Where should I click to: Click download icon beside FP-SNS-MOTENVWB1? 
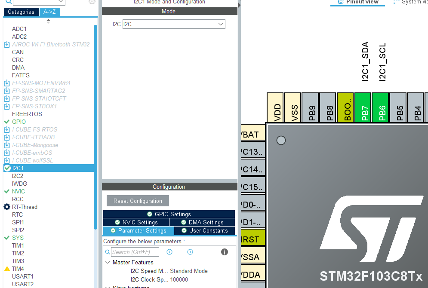[x=7, y=83]
